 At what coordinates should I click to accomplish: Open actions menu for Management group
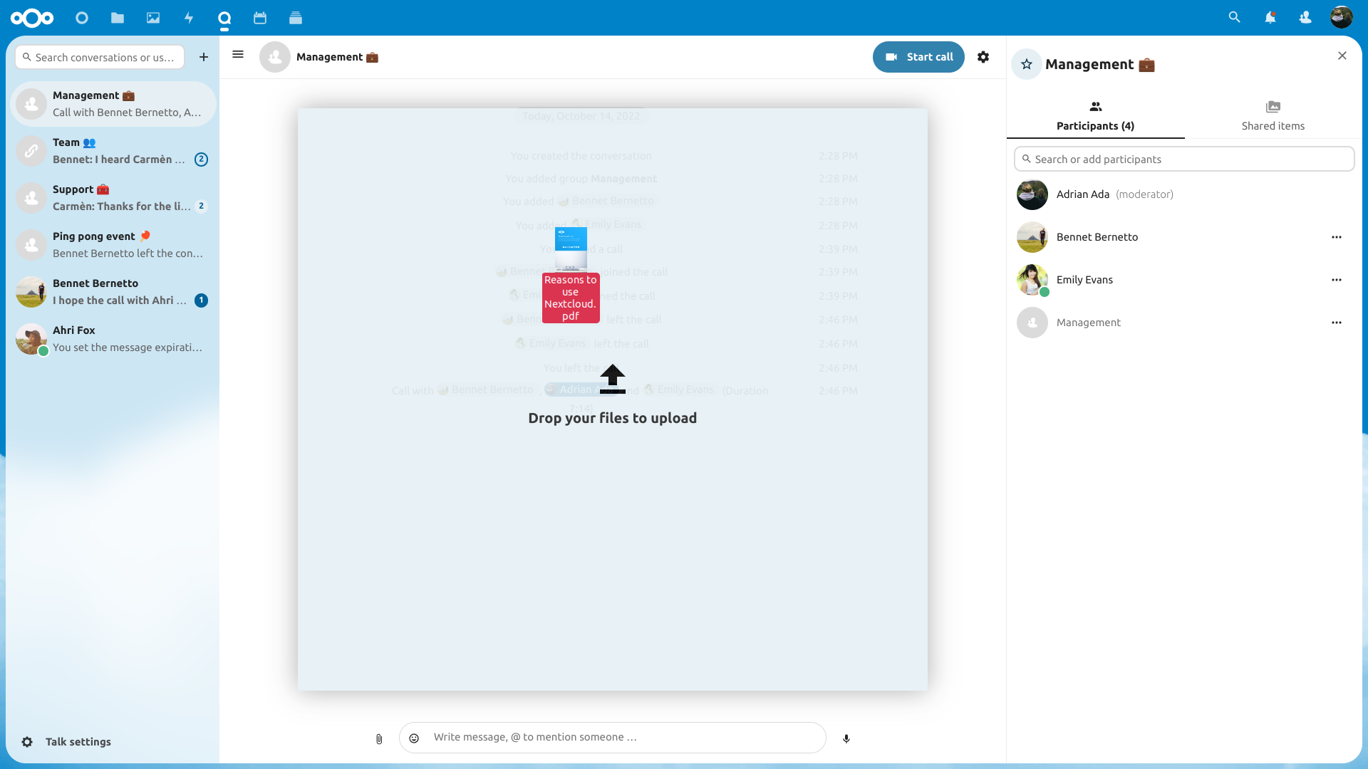click(1337, 323)
